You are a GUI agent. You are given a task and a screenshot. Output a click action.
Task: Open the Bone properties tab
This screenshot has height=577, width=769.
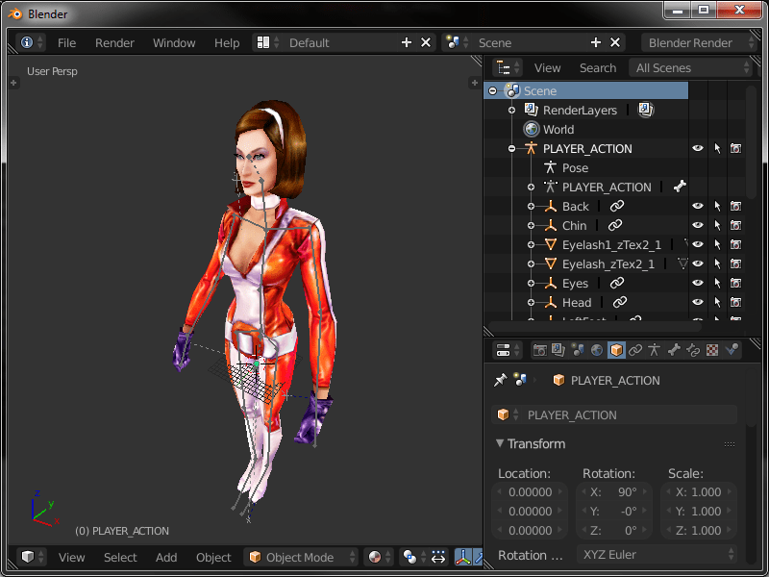[672, 350]
